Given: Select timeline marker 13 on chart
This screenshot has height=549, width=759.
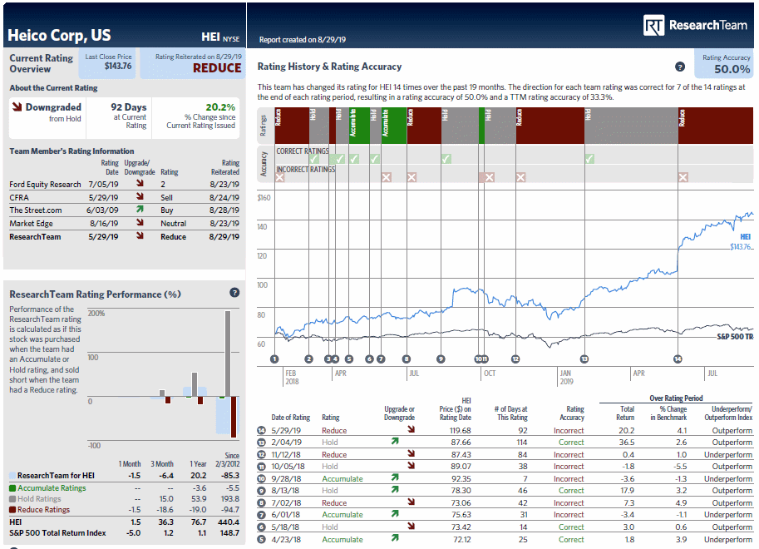Looking at the screenshot, I should pos(584,359).
